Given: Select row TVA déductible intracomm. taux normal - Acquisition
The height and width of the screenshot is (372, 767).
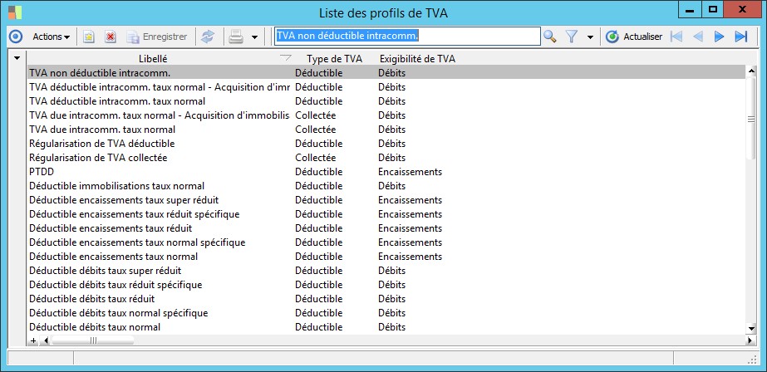Looking at the screenshot, I should [x=386, y=87].
